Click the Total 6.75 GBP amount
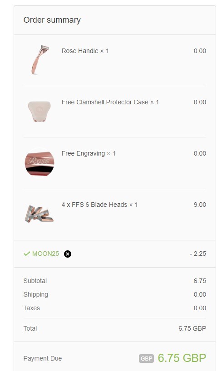The width and height of the screenshot is (217, 371). point(192,328)
